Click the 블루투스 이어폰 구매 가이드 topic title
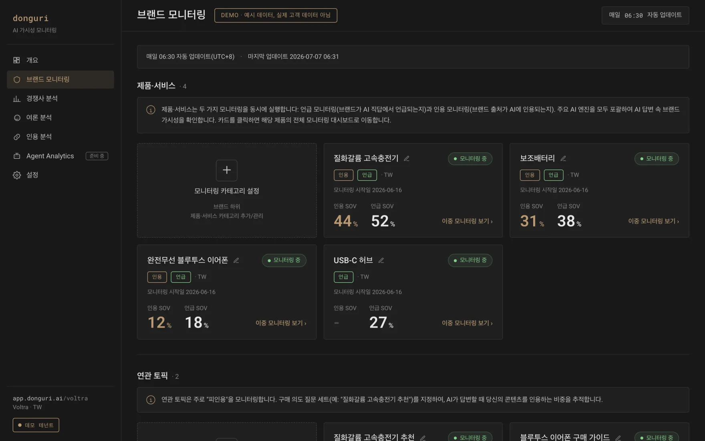The width and height of the screenshot is (705, 441). [565, 437]
